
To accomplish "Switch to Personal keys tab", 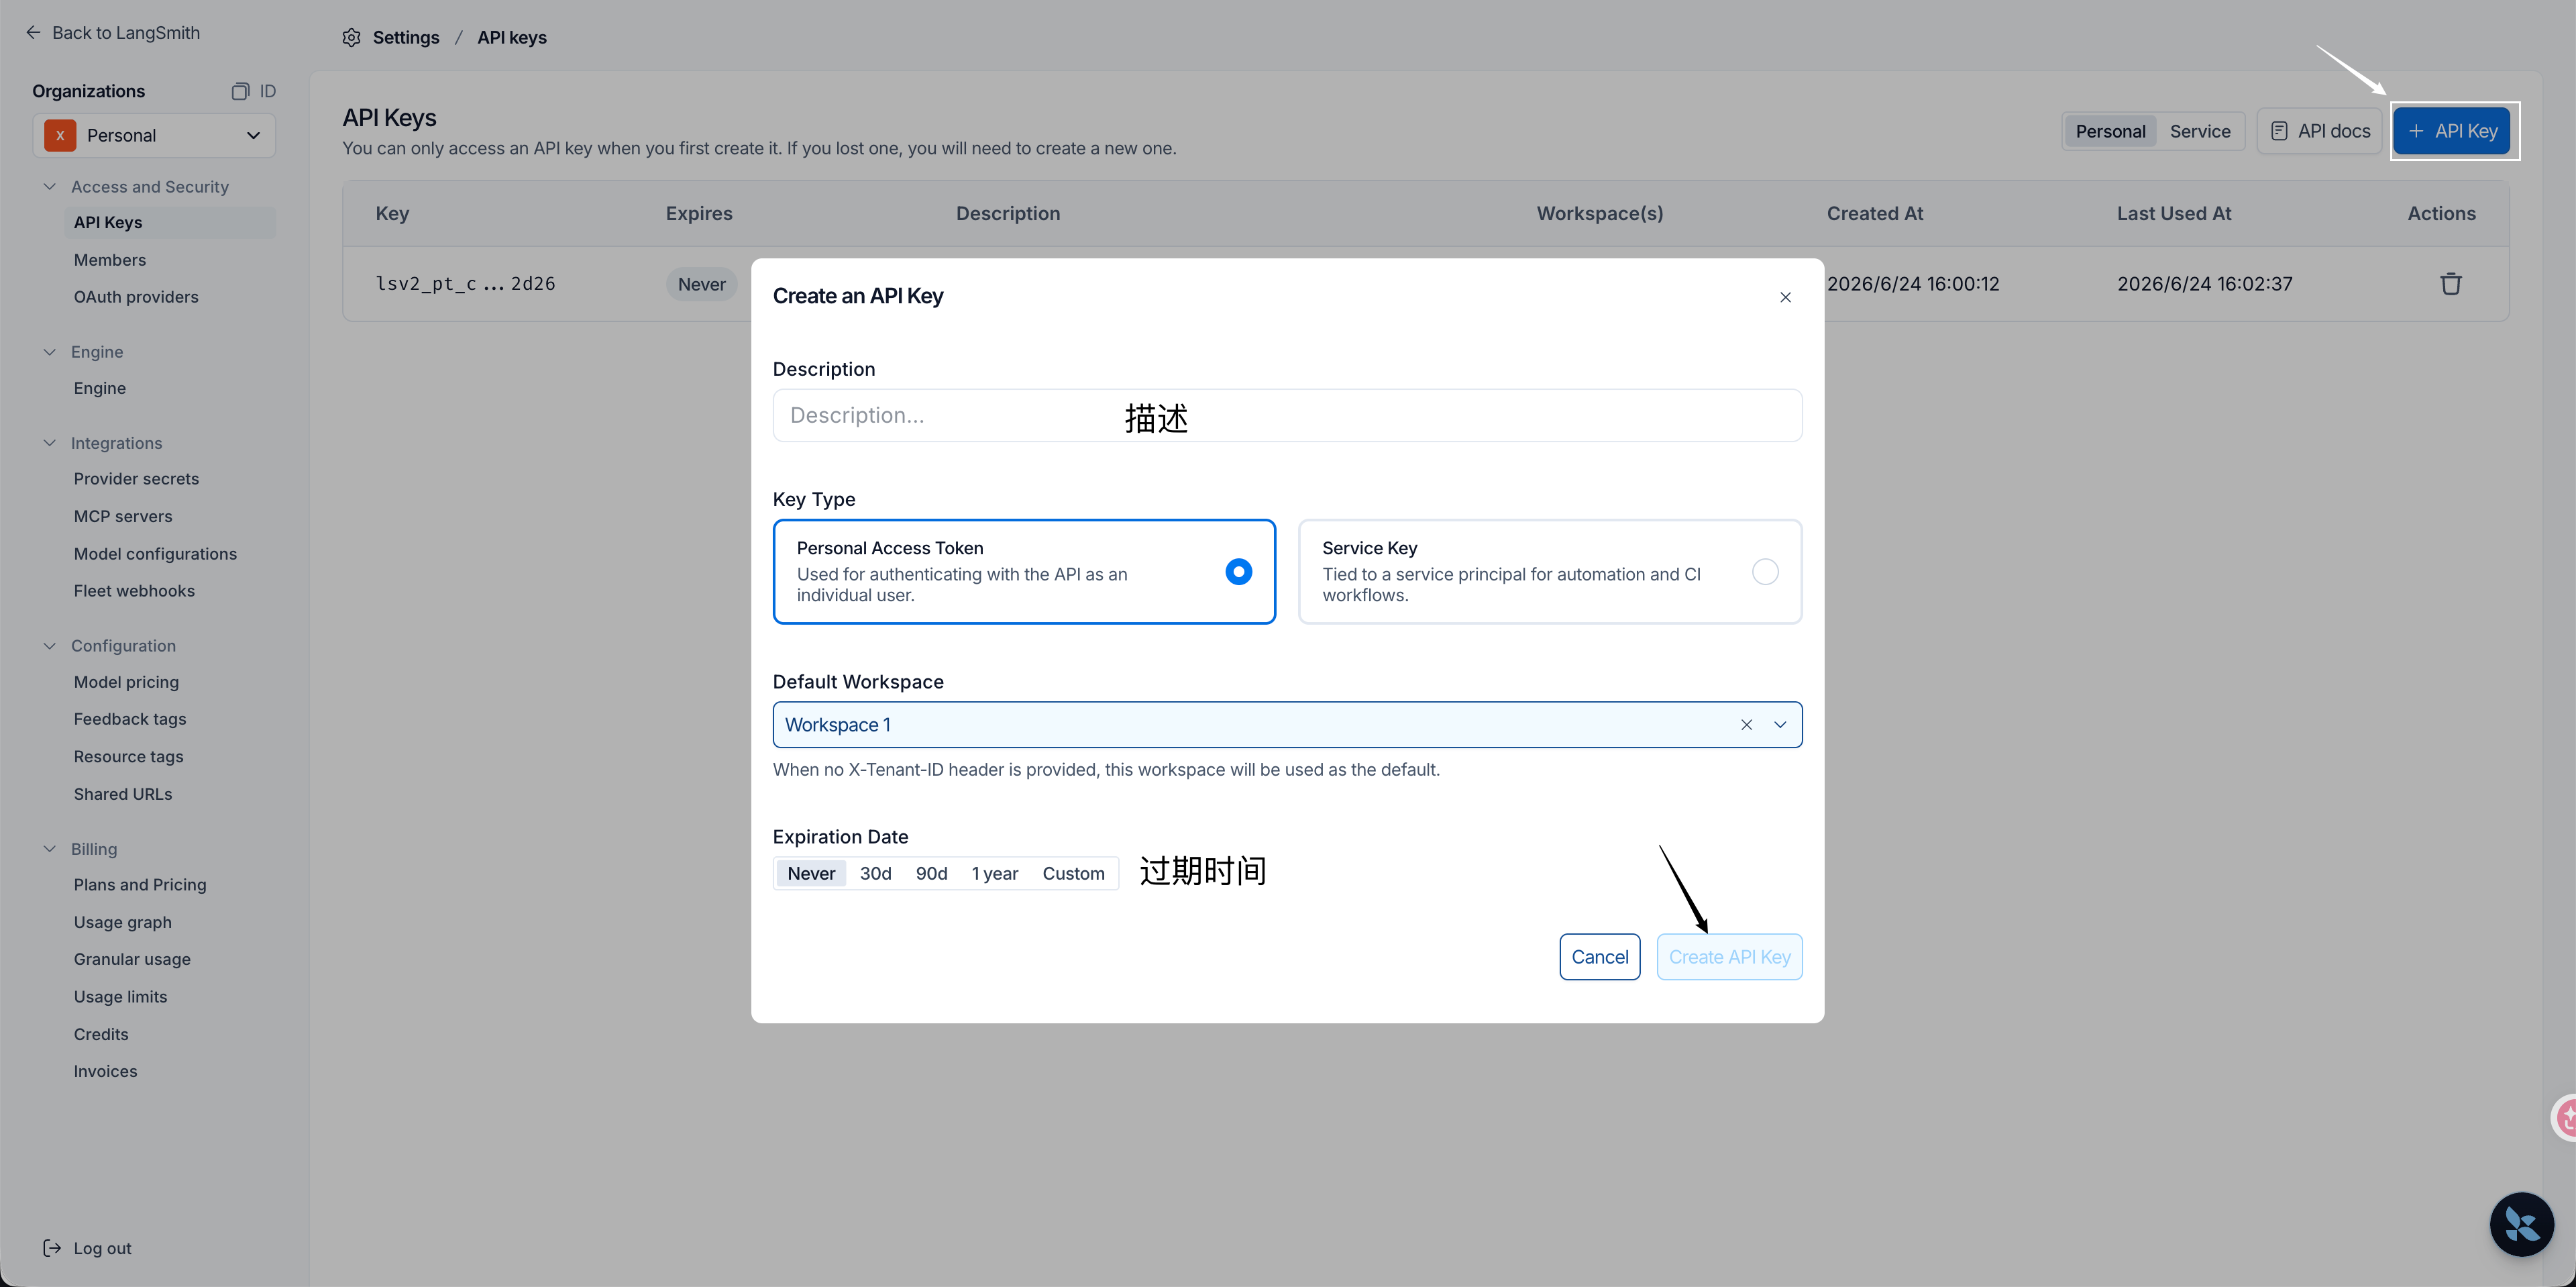I will point(2110,131).
